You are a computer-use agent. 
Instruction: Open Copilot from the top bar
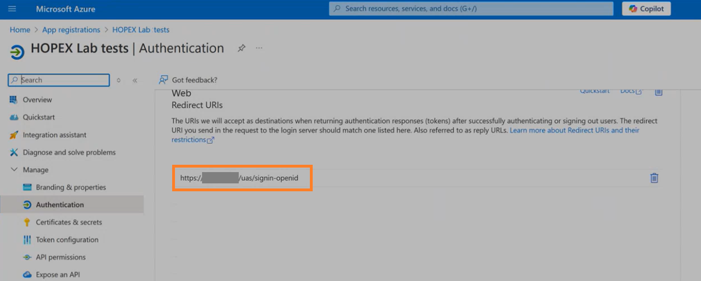pyautogui.click(x=647, y=8)
